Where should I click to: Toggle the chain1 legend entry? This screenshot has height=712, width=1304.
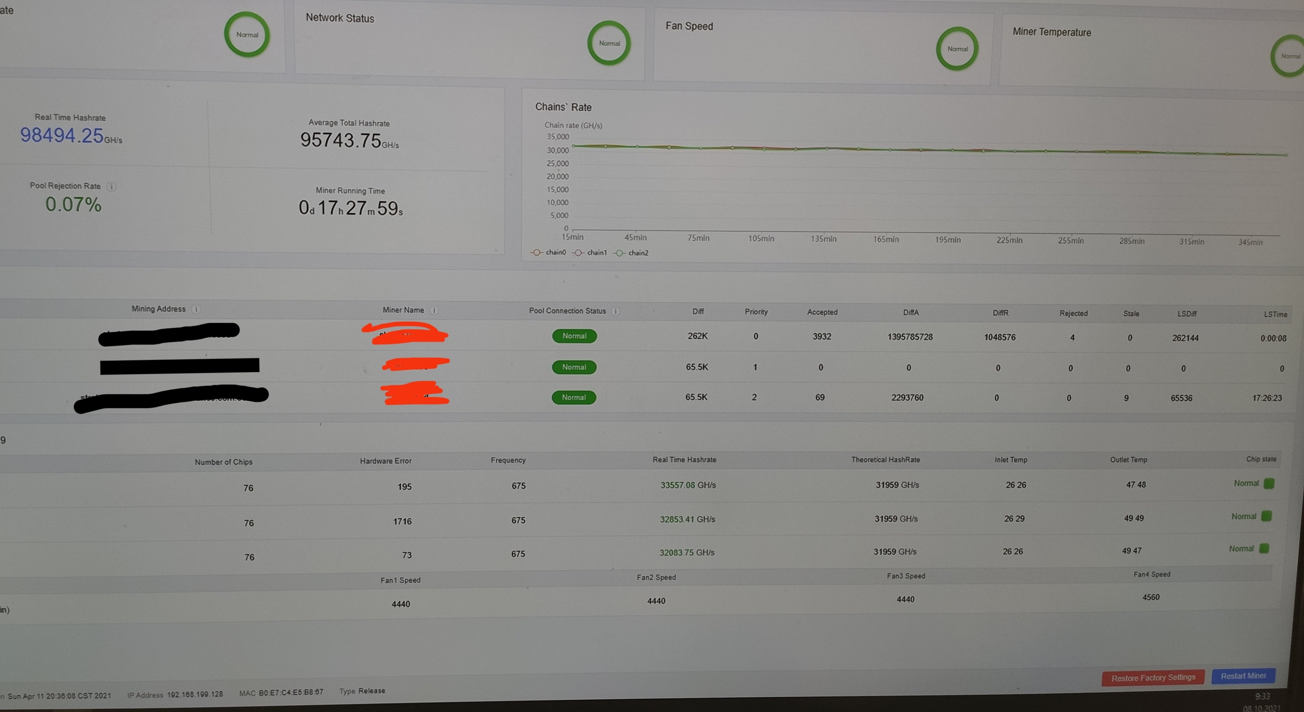coord(590,253)
